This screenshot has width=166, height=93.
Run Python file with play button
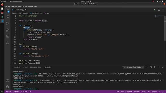tap(155, 10)
